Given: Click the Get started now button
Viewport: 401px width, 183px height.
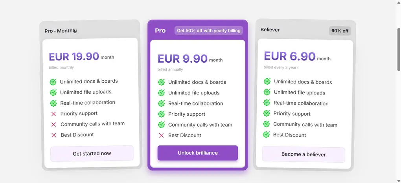Looking at the screenshot, I should [92, 154].
